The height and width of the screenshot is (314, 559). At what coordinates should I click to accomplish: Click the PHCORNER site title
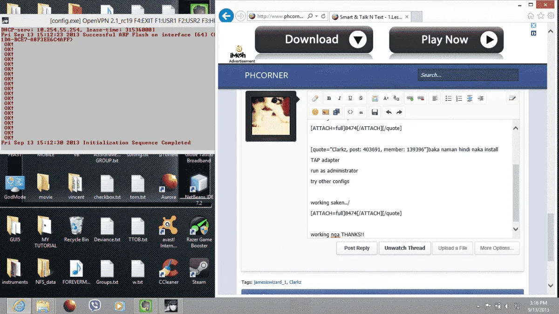coord(266,75)
